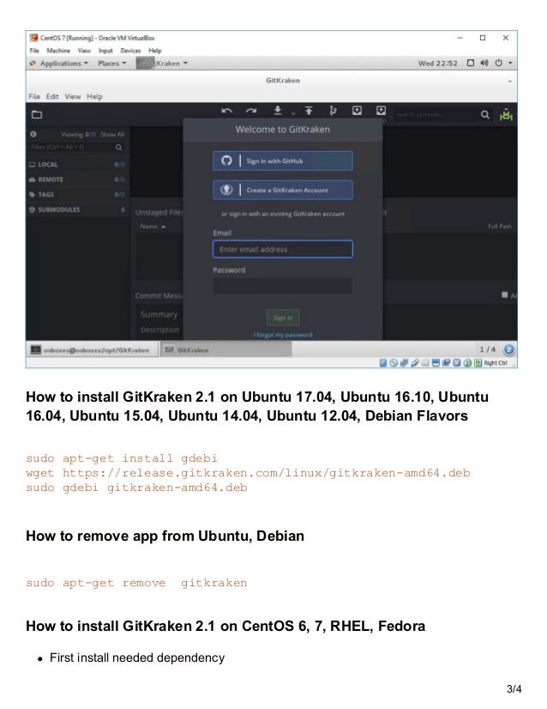Expand the REMOTE section

(77, 179)
